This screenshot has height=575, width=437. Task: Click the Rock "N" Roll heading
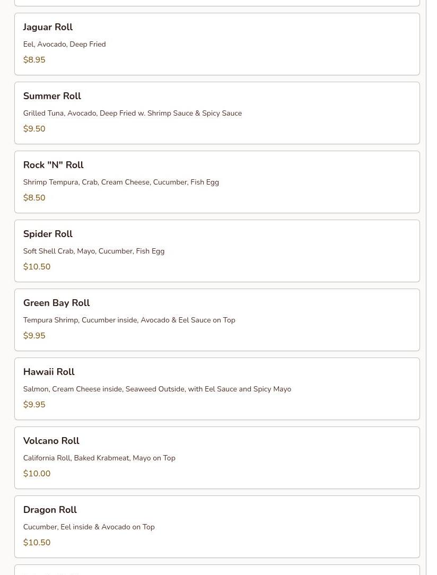pos(53,165)
